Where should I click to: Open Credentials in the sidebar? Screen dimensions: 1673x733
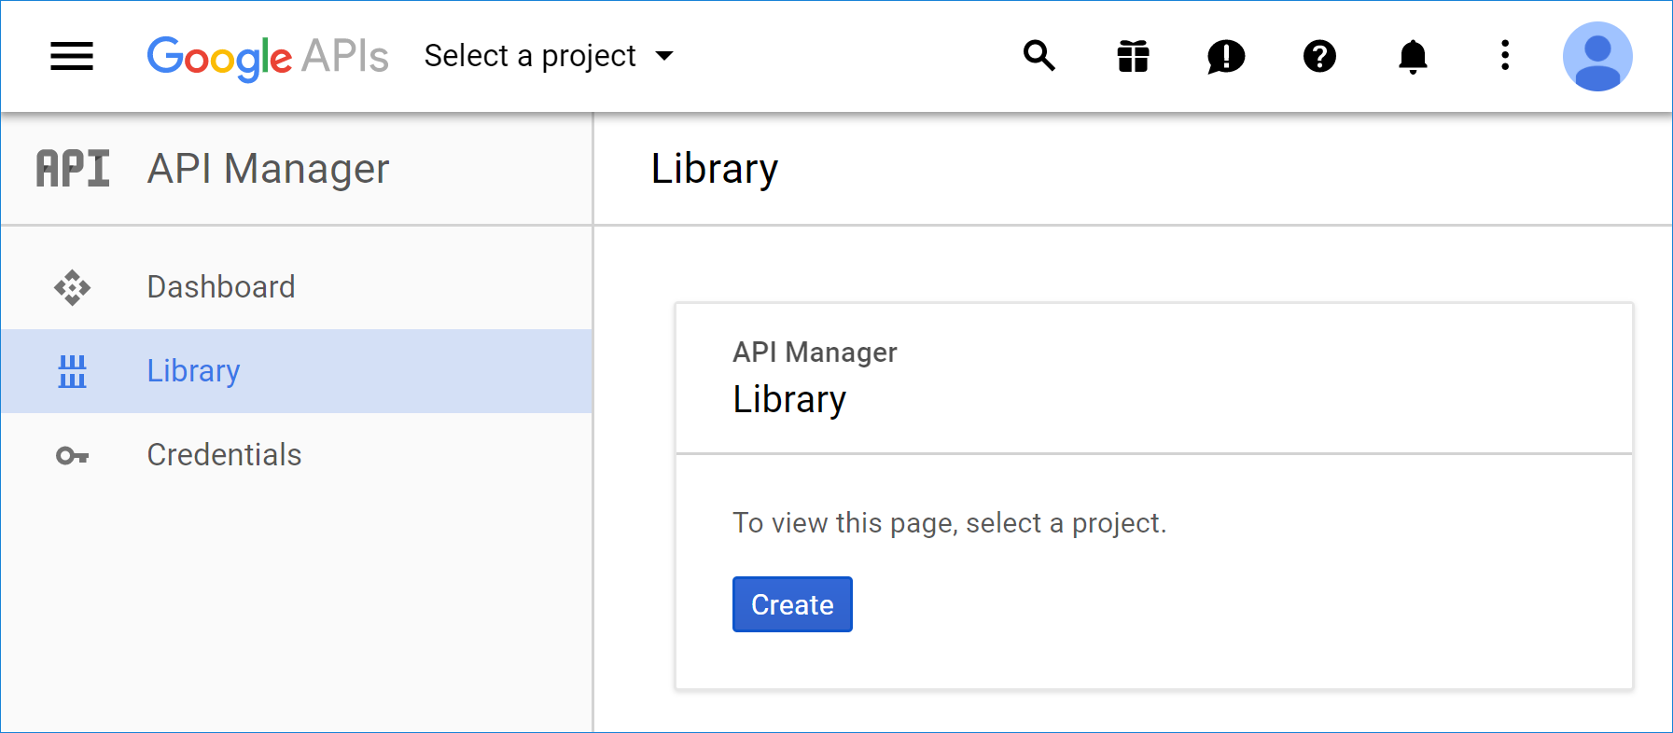click(x=224, y=455)
